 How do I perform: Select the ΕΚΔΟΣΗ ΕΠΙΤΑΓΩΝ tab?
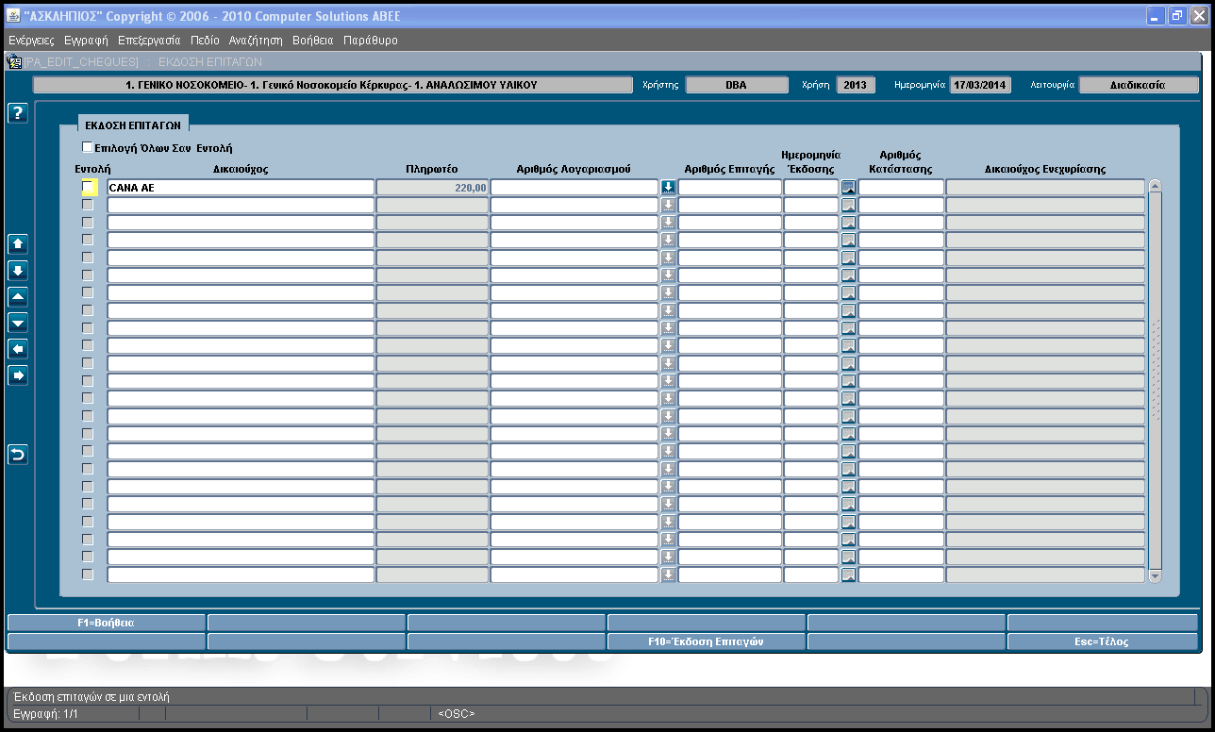[133, 124]
